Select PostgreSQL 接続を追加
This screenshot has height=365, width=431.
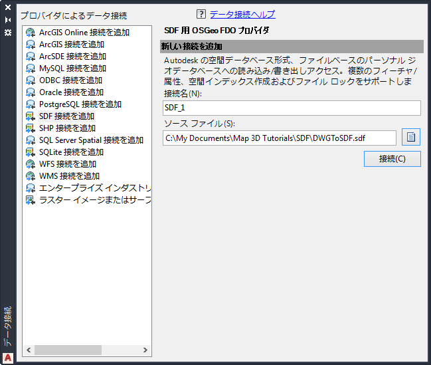tap(80, 104)
